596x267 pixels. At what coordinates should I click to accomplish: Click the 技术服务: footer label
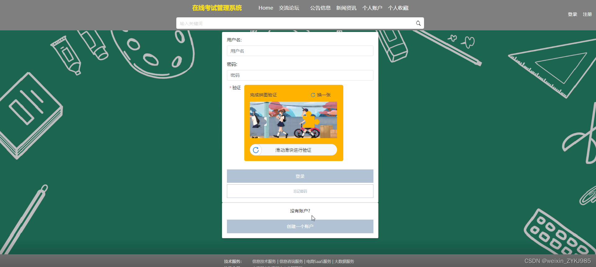coord(233,261)
